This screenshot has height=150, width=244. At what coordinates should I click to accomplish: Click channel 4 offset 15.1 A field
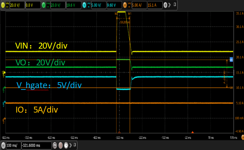[153, 5]
